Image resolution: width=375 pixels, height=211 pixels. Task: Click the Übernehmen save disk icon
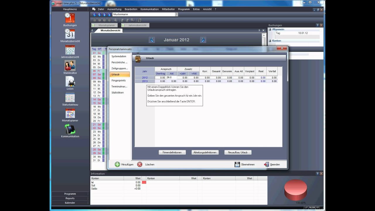[x=237, y=164]
